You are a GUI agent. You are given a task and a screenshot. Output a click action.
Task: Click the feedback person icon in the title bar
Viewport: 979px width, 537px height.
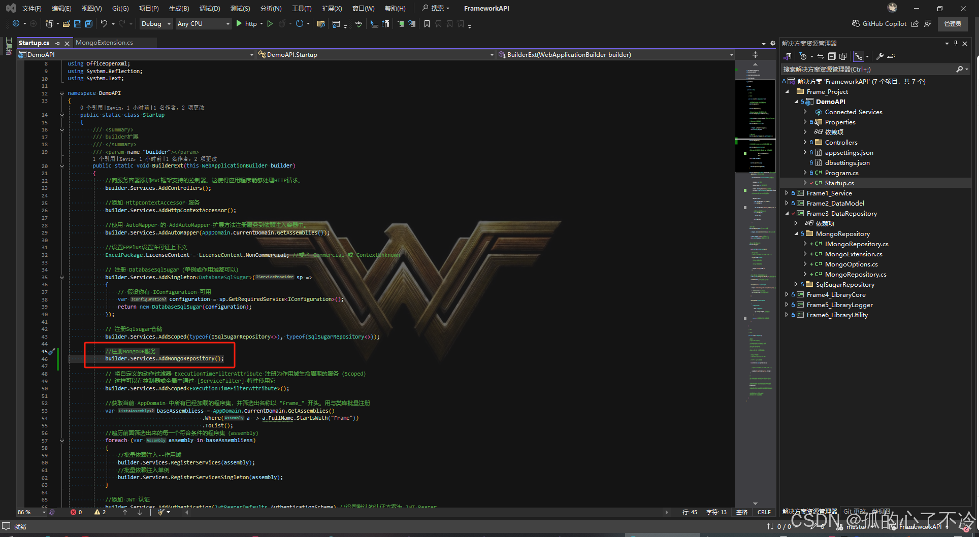pyautogui.click(x=928, y=23)
